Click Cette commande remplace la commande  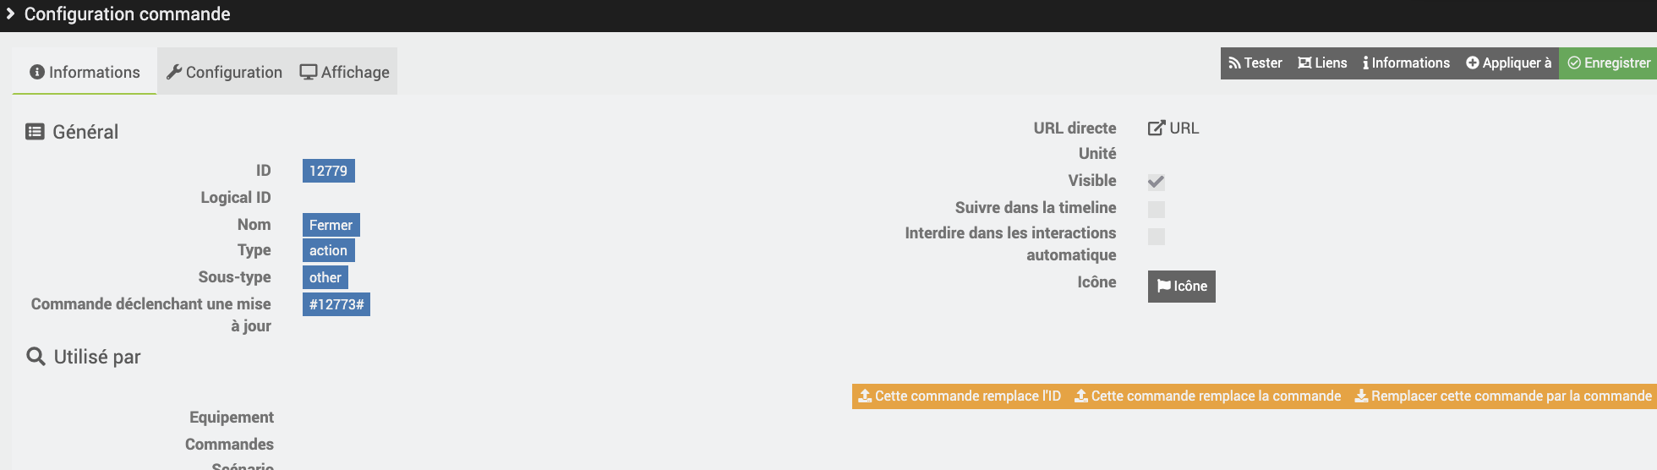pos(1208,396)
